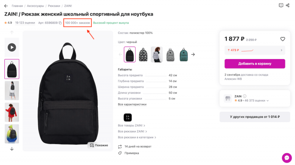
Task: Choose the green backpack color
Action: pos(184,55)
